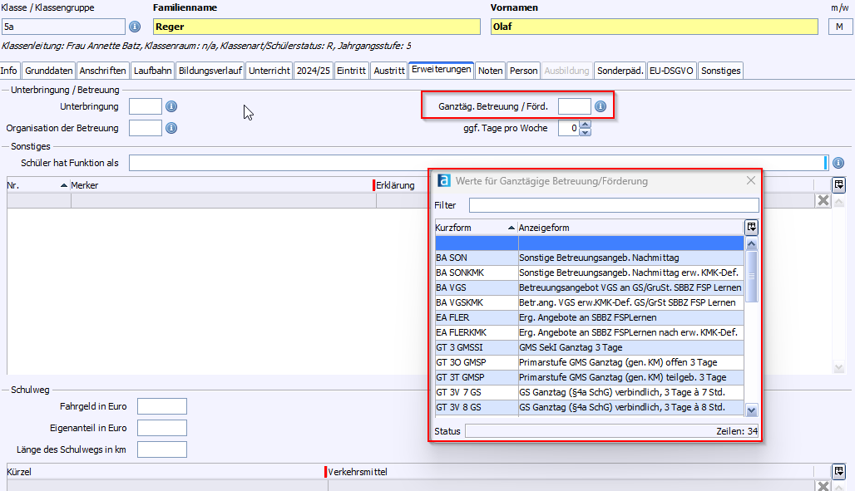Open the Laufbahn tab
The width and height of the screenshot is (855, 491).
[x=152, y=71]
